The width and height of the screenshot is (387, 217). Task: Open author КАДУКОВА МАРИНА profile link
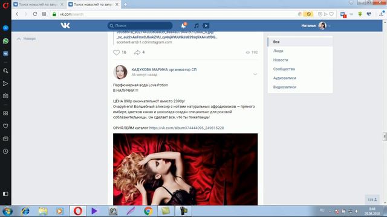pyautogui.click(x=164, y=70)
